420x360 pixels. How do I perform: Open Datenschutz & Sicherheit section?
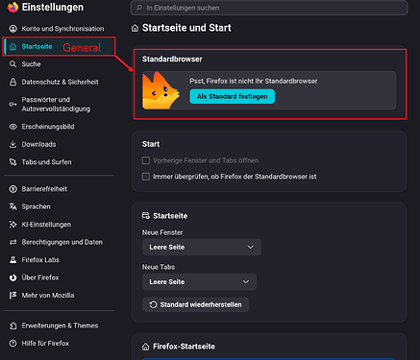[x=59, y=83]
